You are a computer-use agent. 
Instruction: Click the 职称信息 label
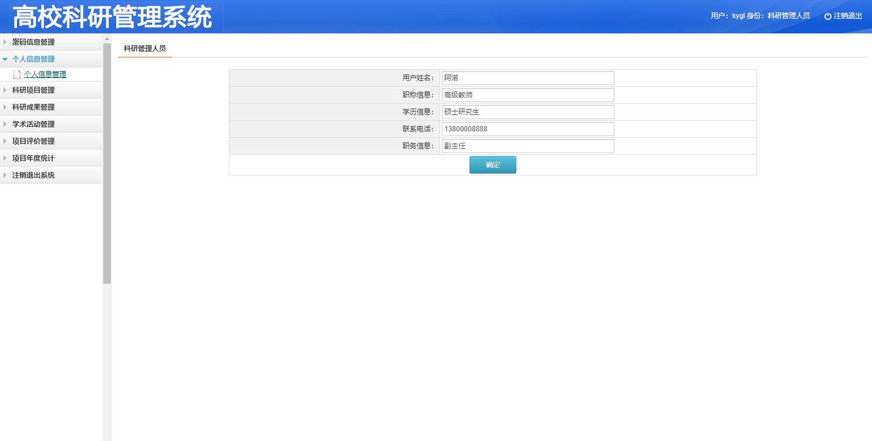click(418, 95)
